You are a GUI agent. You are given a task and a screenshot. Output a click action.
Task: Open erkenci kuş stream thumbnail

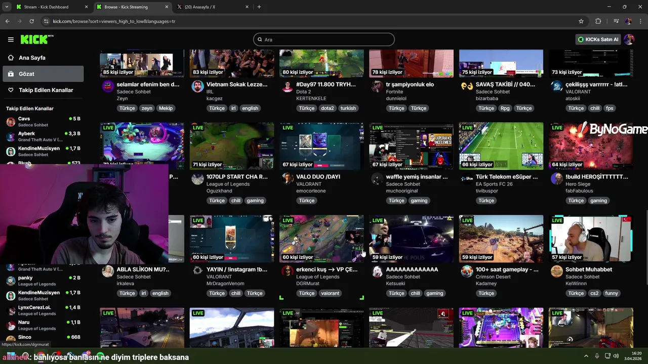pyautogui.click(x=321, y=239)
